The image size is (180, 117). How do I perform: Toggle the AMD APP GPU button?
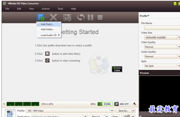122,104
